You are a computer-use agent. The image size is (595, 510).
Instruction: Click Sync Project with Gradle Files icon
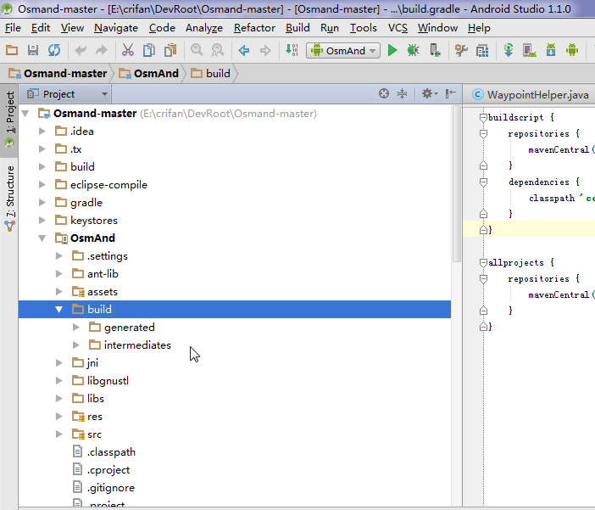509,50
